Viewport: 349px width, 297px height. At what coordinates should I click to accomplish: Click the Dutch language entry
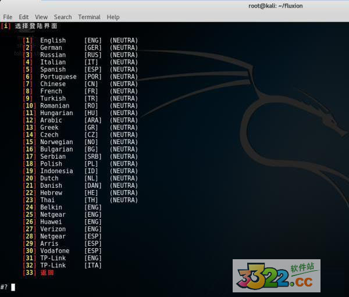click(x=49, y=178)
